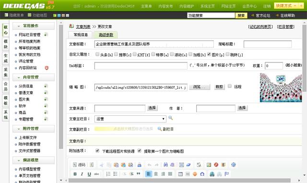Open the 文章列表 breadcrumb link
Image resolution: width=307 pixels, height=183 pixels.
pos(83,27)
